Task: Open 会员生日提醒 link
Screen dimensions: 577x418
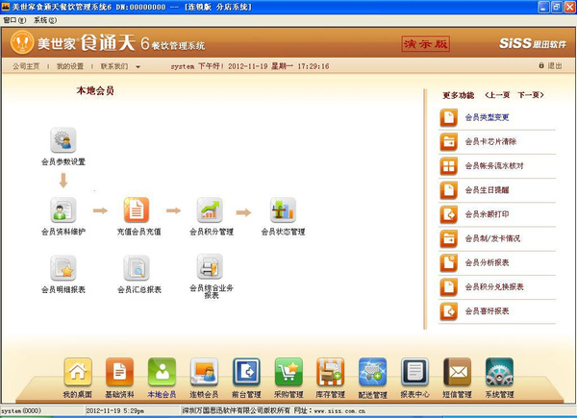Action: tap(487, 190)
